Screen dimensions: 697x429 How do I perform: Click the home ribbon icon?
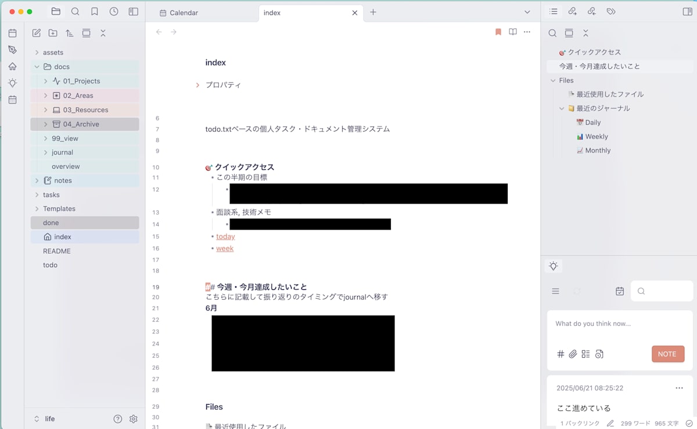click(x=12, y=67)
